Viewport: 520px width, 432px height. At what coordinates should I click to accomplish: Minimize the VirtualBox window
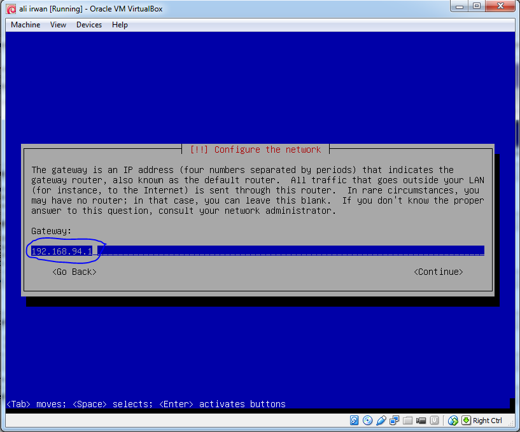pyautogui.click(x=460, y=6)
